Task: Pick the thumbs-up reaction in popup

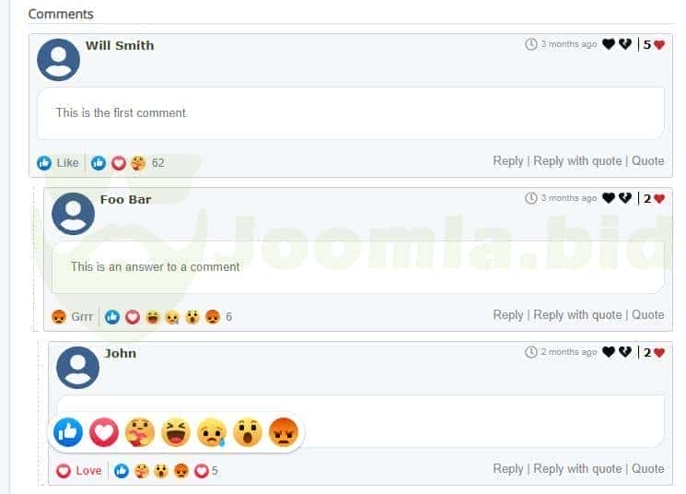Action: tap(68, 432)
